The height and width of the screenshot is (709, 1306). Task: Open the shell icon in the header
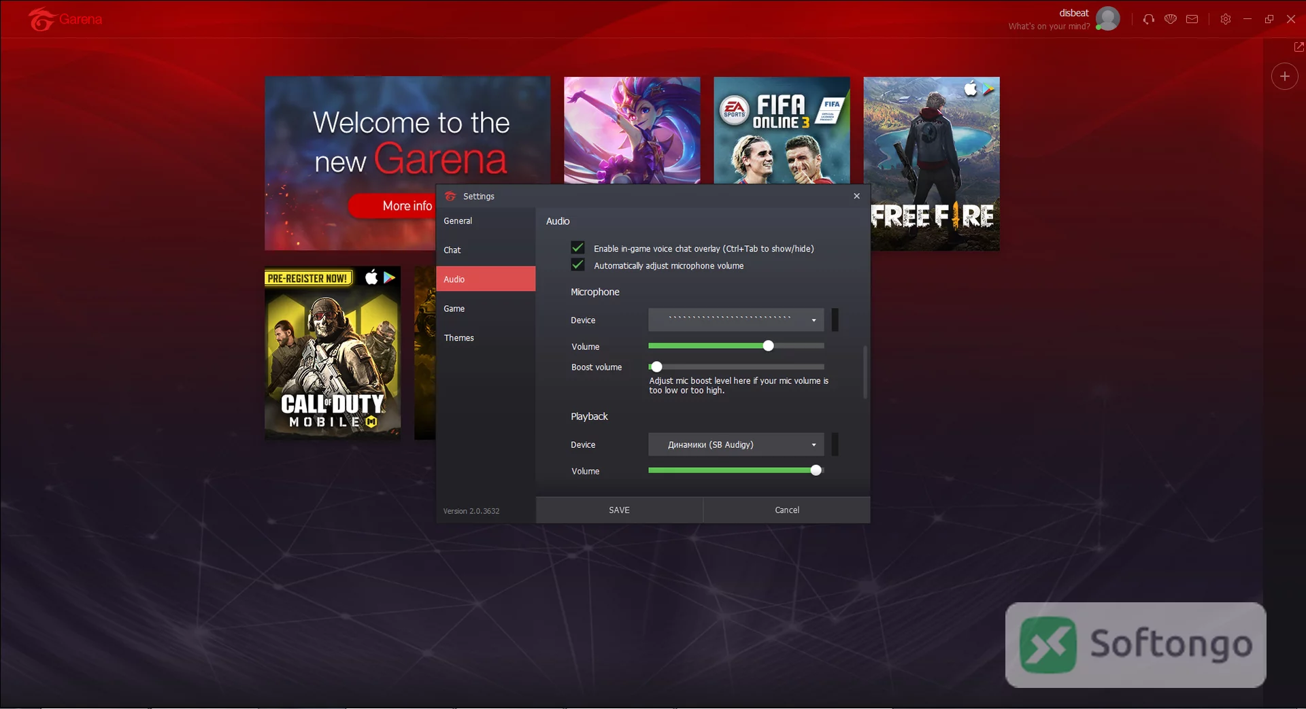1171,19
